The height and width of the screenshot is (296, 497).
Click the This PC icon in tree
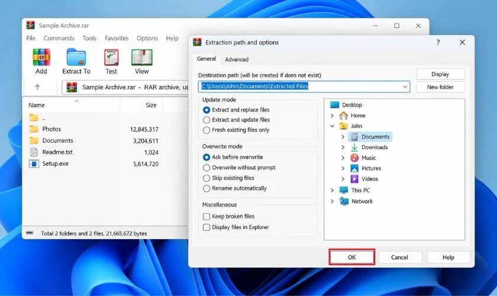pyautogui.click(x=344, y=190)
